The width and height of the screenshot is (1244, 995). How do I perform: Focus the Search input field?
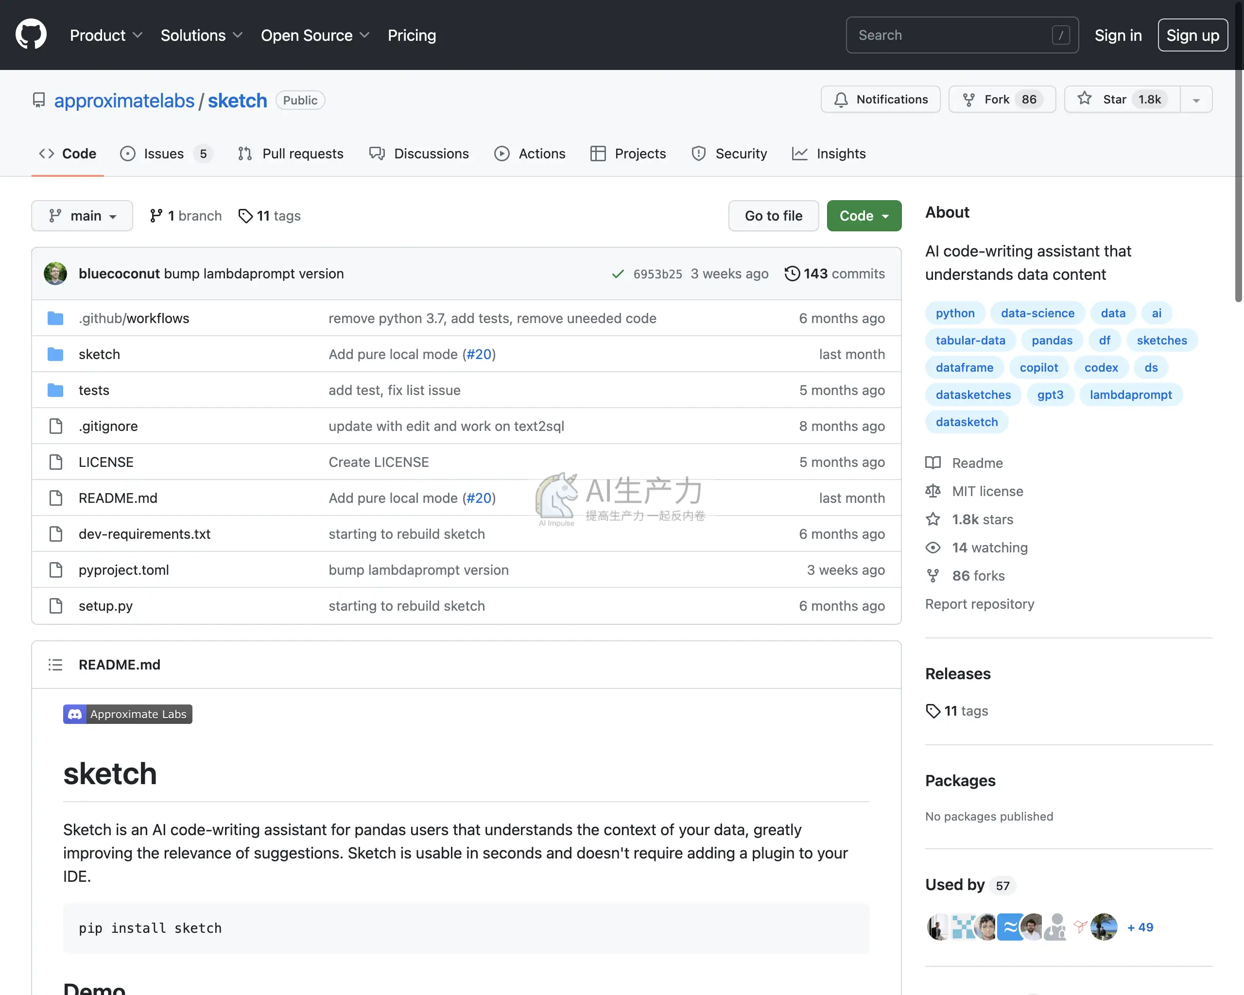[x=962, y=35]
